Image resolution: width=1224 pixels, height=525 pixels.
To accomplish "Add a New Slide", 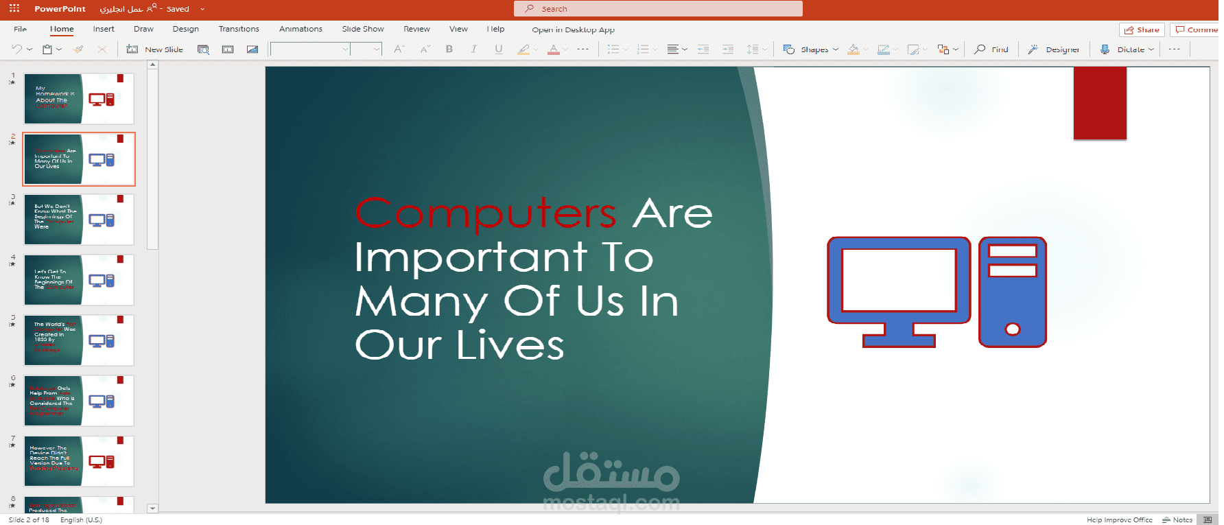I will pyautogui.click(x=155, y=49).
